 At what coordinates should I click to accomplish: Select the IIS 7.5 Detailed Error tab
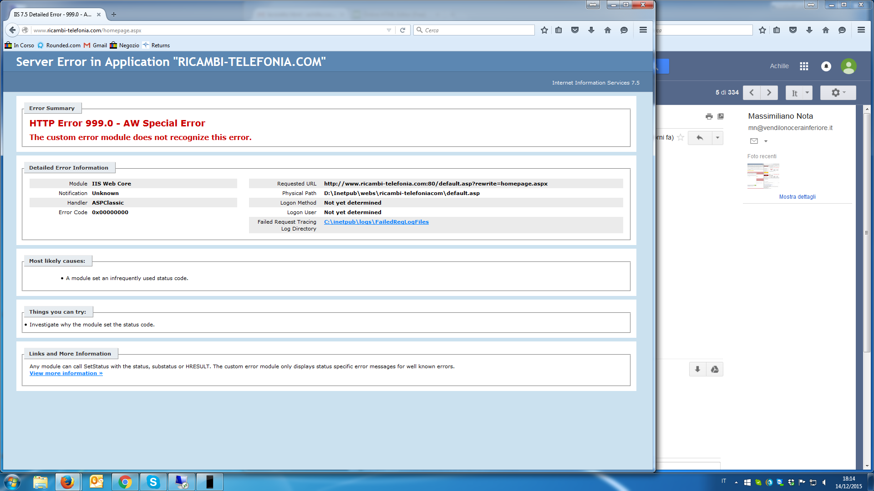tap(52, 15)
